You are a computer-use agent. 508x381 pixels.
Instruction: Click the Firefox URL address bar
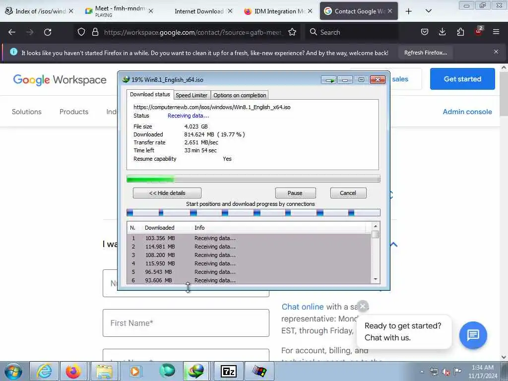click(193, 32)
